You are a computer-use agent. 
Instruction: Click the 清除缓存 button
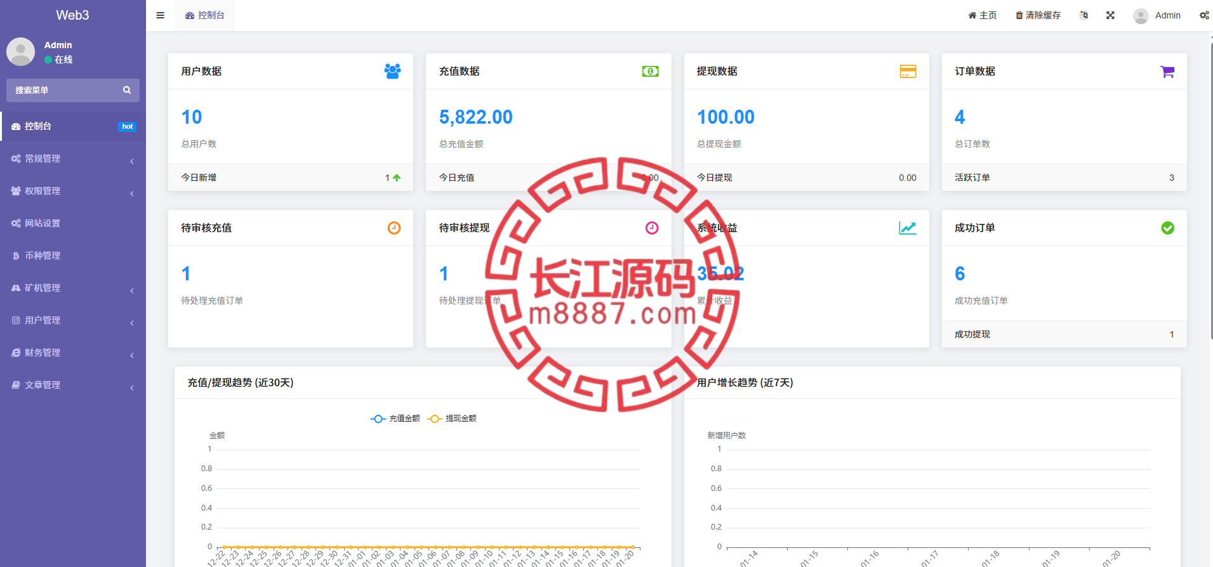[1038, 15]
